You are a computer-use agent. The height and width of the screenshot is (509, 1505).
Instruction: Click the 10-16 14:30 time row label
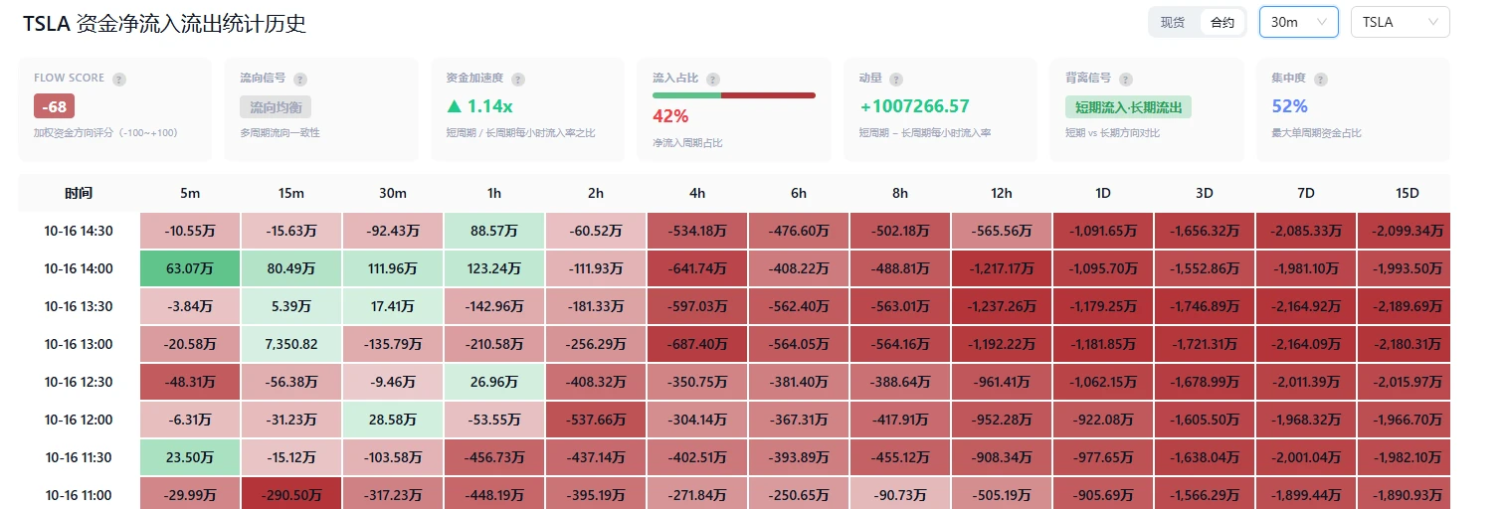pyautogui.click(x=79, y=231)
